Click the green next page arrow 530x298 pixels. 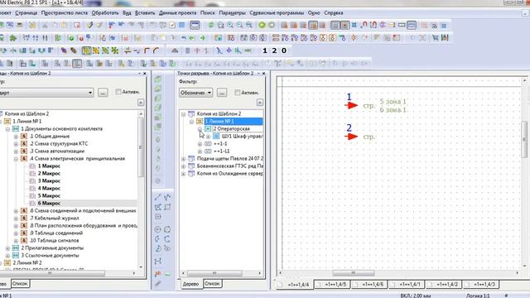tap(262, 25)
